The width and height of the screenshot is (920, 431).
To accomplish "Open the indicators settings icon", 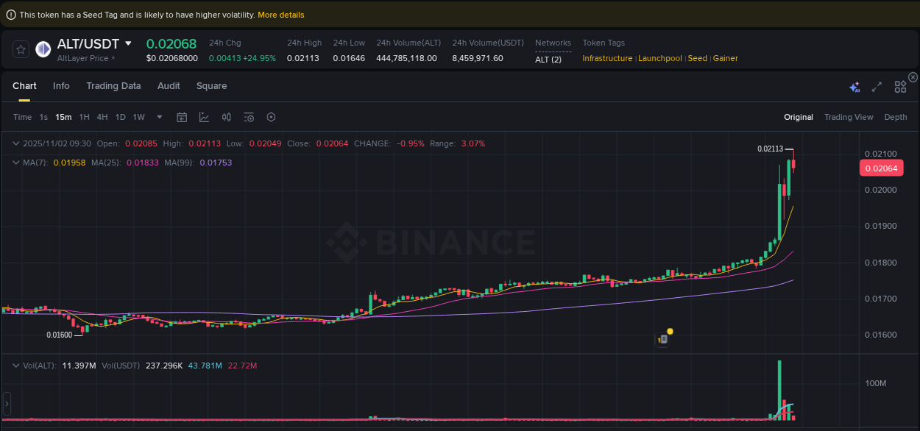I will click(248, 117).
